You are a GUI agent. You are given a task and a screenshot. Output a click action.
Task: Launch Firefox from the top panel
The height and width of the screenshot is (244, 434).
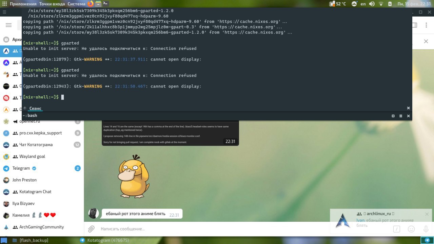point(91,4)
